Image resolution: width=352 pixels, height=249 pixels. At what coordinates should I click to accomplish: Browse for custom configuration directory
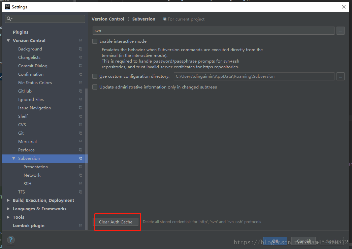340,76
